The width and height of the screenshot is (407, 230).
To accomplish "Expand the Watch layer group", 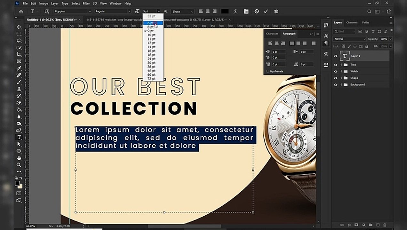I will tap(341, 71).
